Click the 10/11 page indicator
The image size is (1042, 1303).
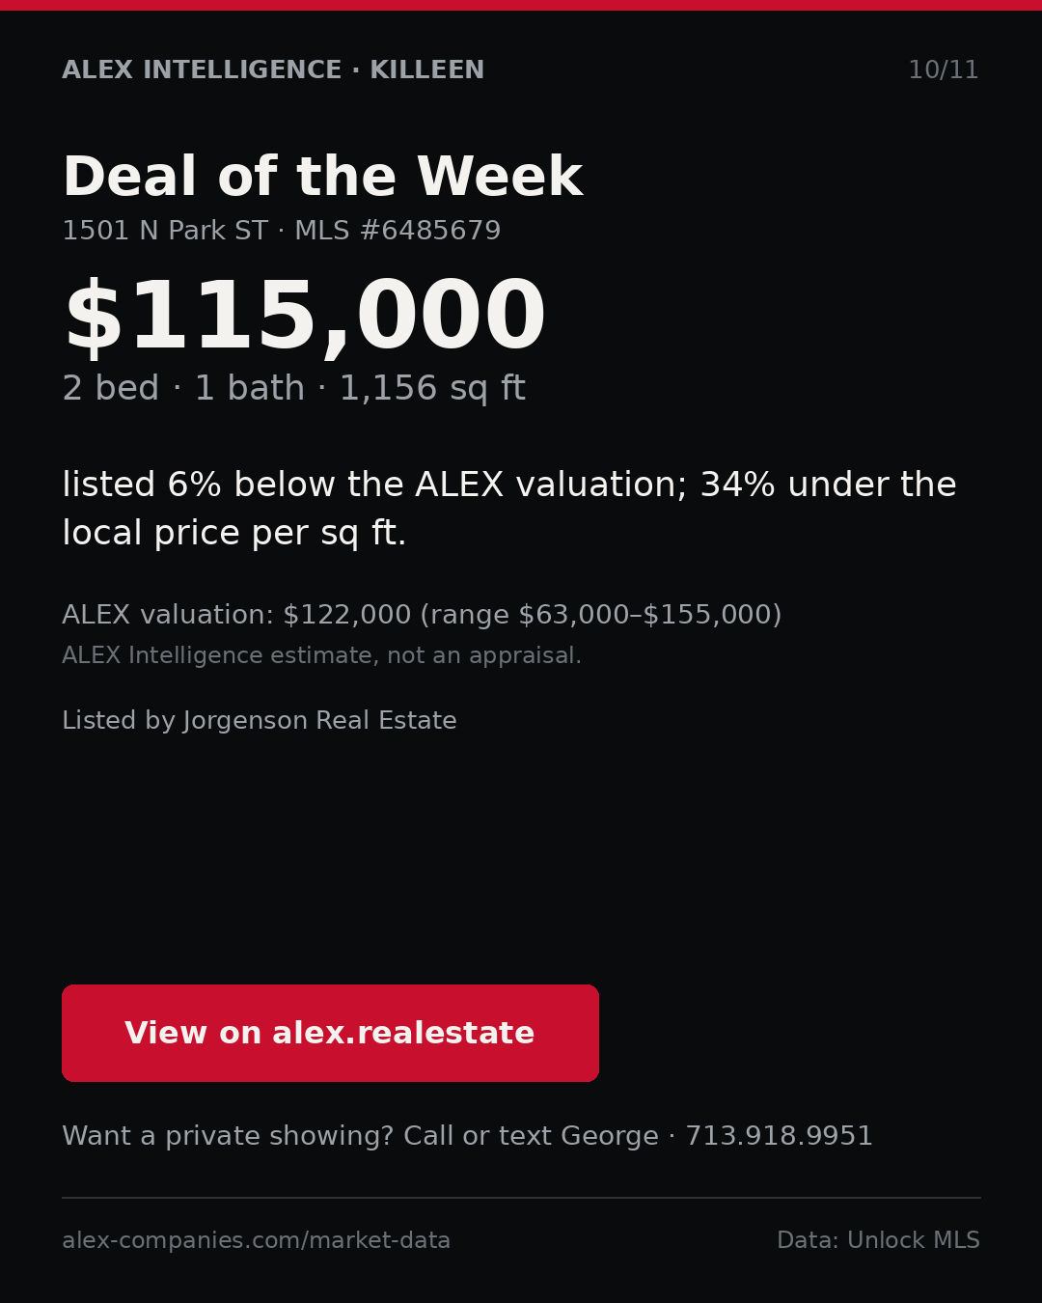pos(944,69)
